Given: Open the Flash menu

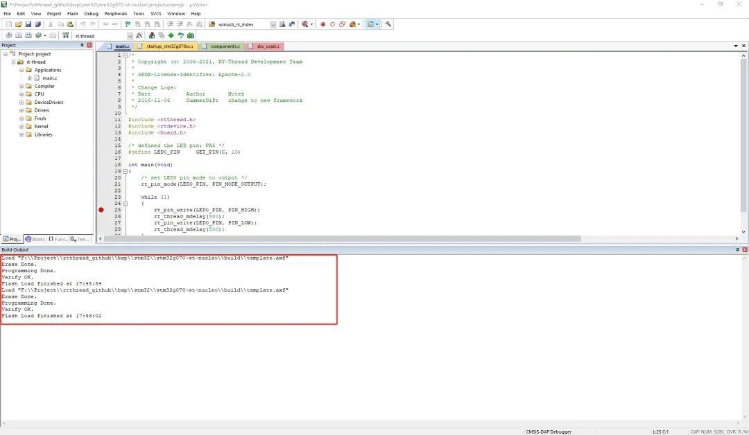Looking at the screenshot, I should [73, 14].
